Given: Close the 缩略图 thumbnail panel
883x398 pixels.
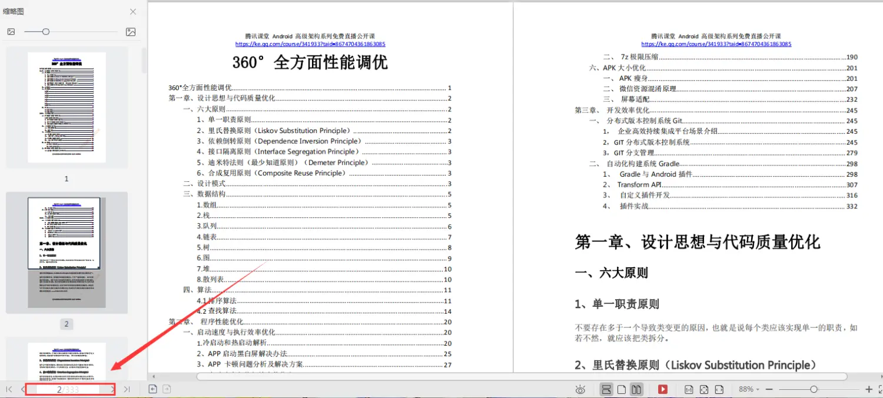Looking at the screenshot, I should click(133, 12).
